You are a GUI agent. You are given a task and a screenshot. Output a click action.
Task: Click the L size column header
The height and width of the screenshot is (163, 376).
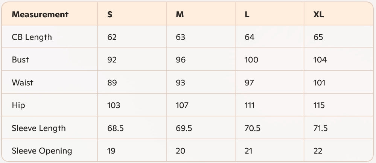[247, 15]
